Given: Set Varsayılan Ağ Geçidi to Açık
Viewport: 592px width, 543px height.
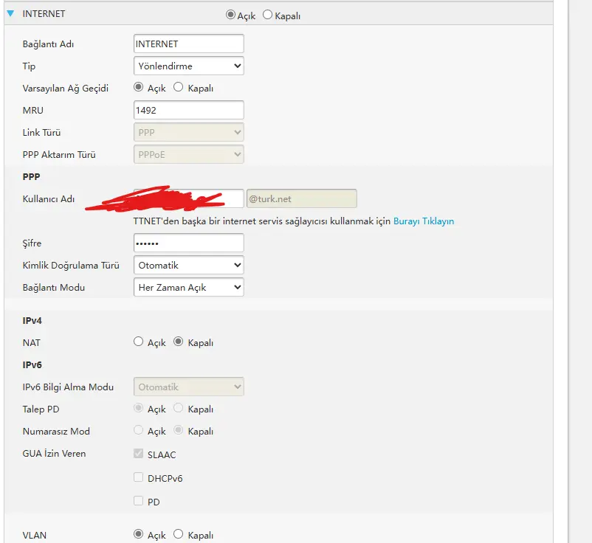Looking at the screenshot, I should [x=139, y=87].
